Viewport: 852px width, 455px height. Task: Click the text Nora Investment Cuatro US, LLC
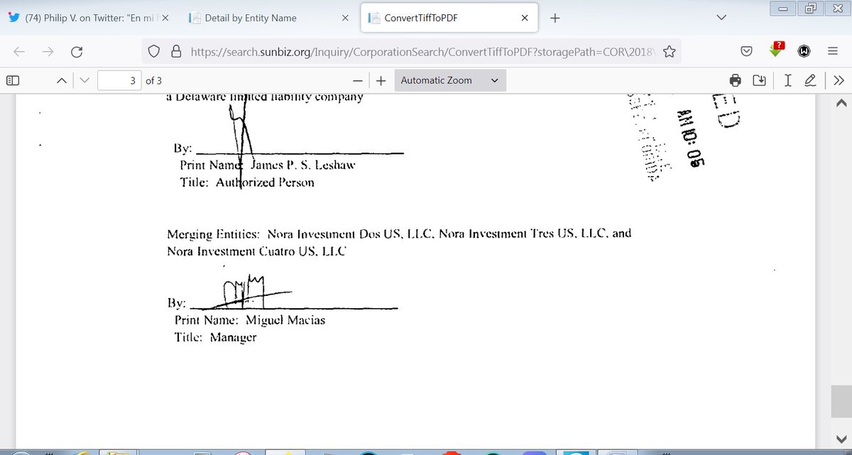click(256, 251)
